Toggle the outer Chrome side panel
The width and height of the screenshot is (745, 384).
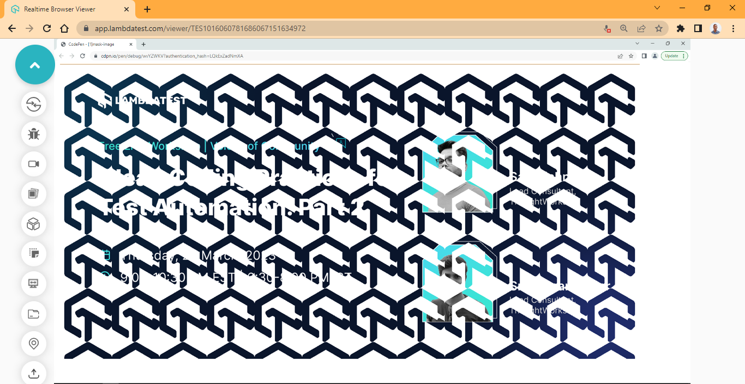pyautogui.click(x=698, y=28)
